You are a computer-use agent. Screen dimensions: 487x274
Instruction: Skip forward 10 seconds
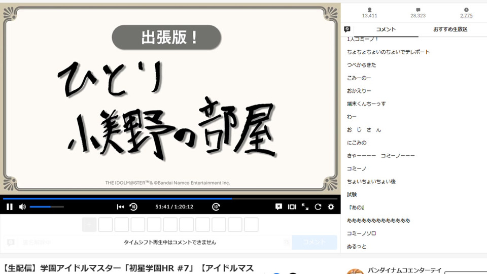click(x=216, y=207)
